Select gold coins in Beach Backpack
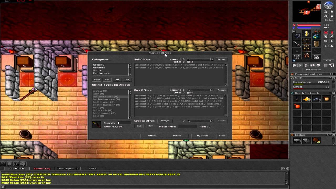 (307, 99)
